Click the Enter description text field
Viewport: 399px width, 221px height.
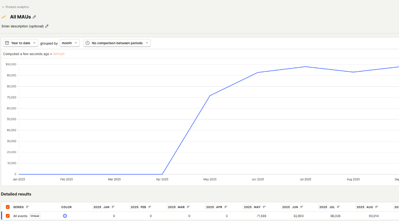tap(22, 26)
